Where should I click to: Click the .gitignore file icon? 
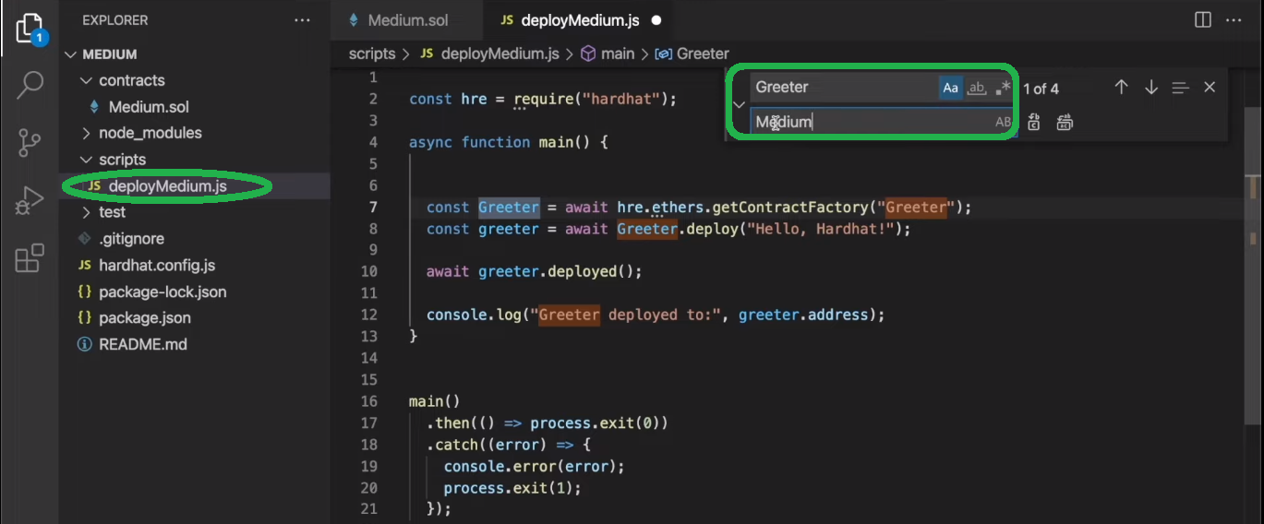pos(84,239)
